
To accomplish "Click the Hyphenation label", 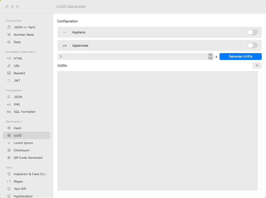I will coord(23,196).
